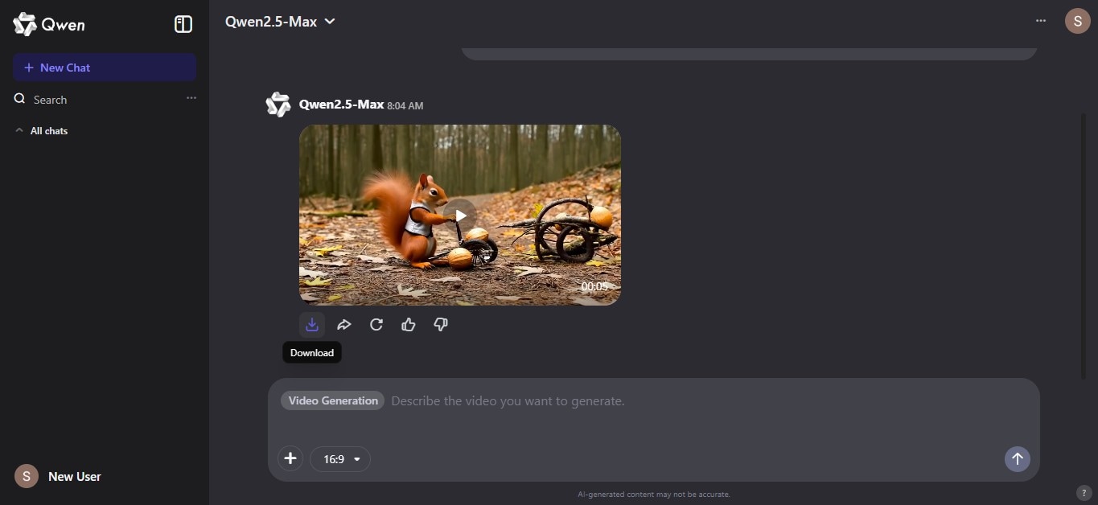
Task: Share the generated video
Action: point(344,325)
